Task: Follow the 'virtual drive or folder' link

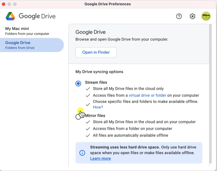Action: click(147, 95)
